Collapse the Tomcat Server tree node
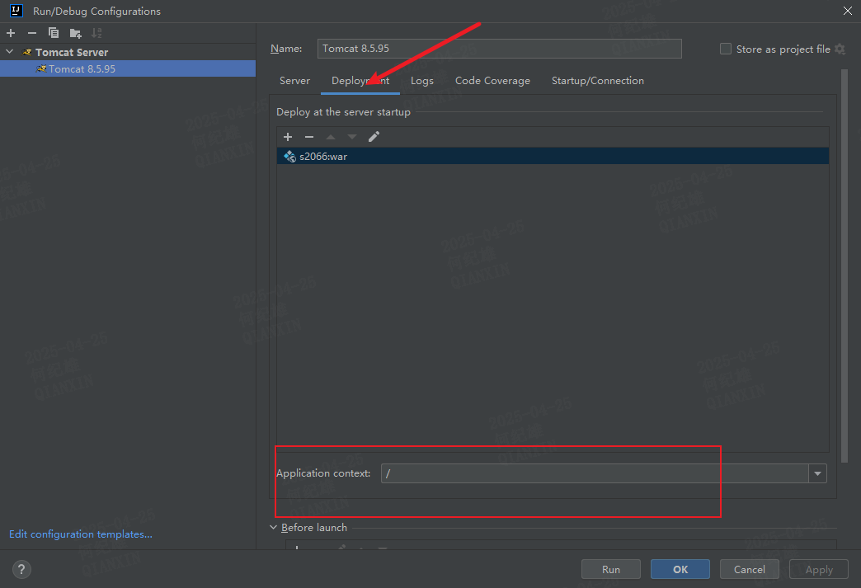Image resolution: width=861 pixels, height=588 pixels. [9, 52]
